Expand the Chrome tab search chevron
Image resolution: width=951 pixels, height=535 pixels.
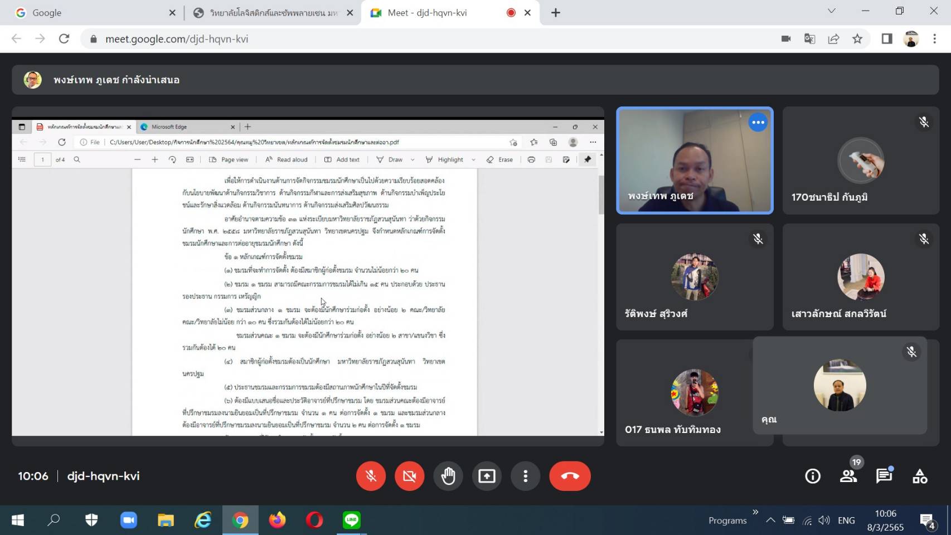(x=831, y=11)
